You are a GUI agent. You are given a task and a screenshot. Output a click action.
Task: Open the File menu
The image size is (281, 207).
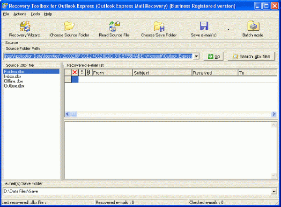[6, 14]
